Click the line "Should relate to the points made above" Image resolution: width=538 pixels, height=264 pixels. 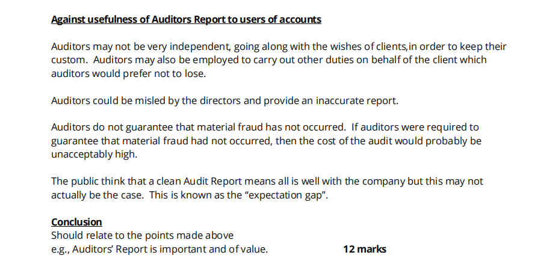pos(142,235)
